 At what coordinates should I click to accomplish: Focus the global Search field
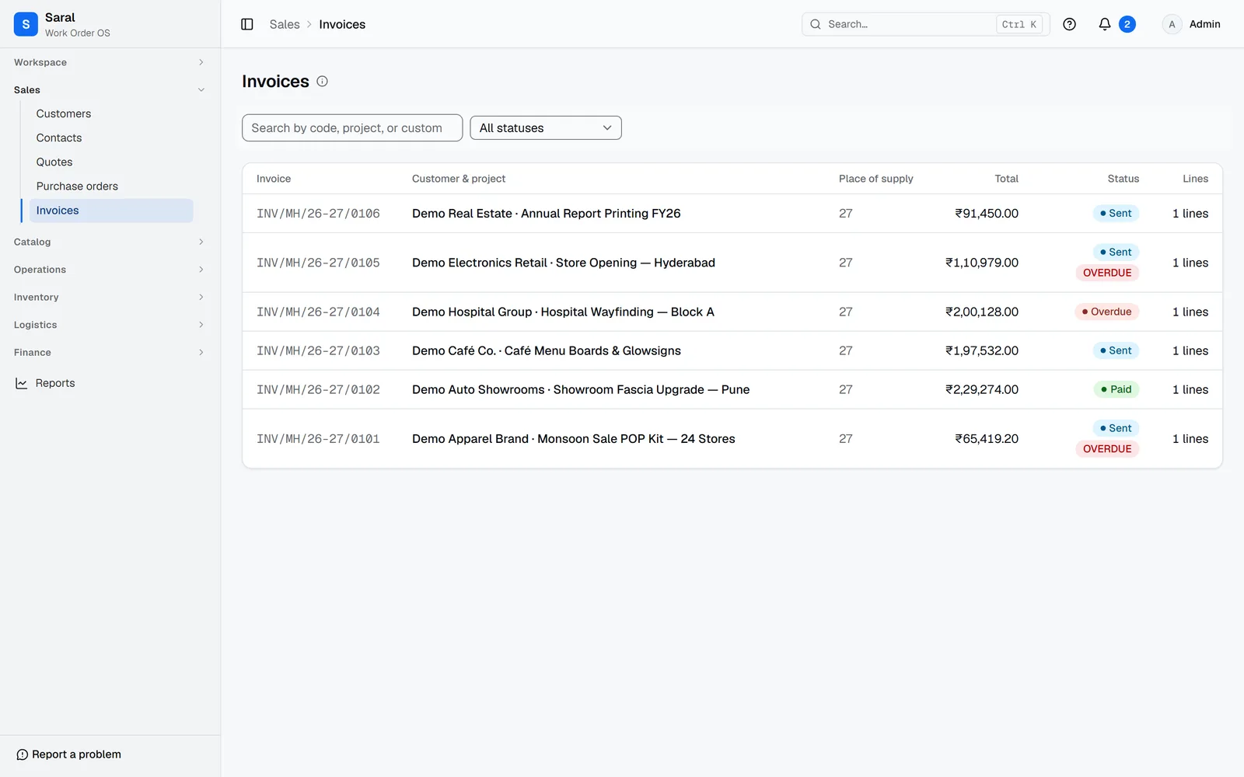925,24
